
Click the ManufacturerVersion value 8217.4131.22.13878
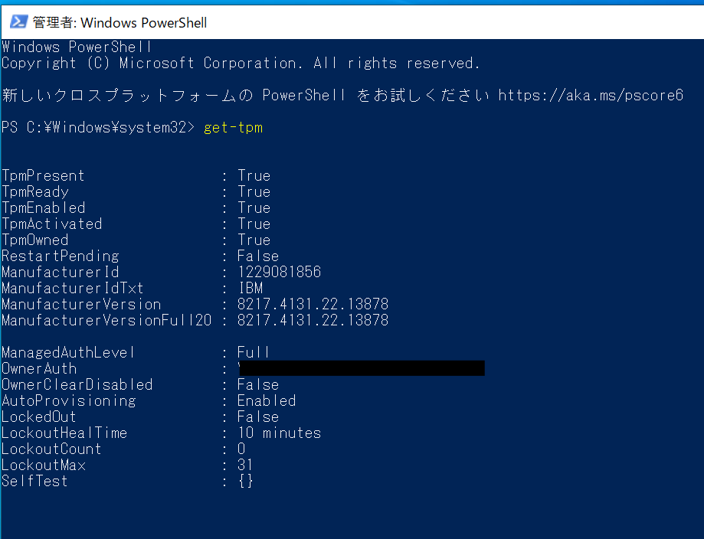coord(313,304)
